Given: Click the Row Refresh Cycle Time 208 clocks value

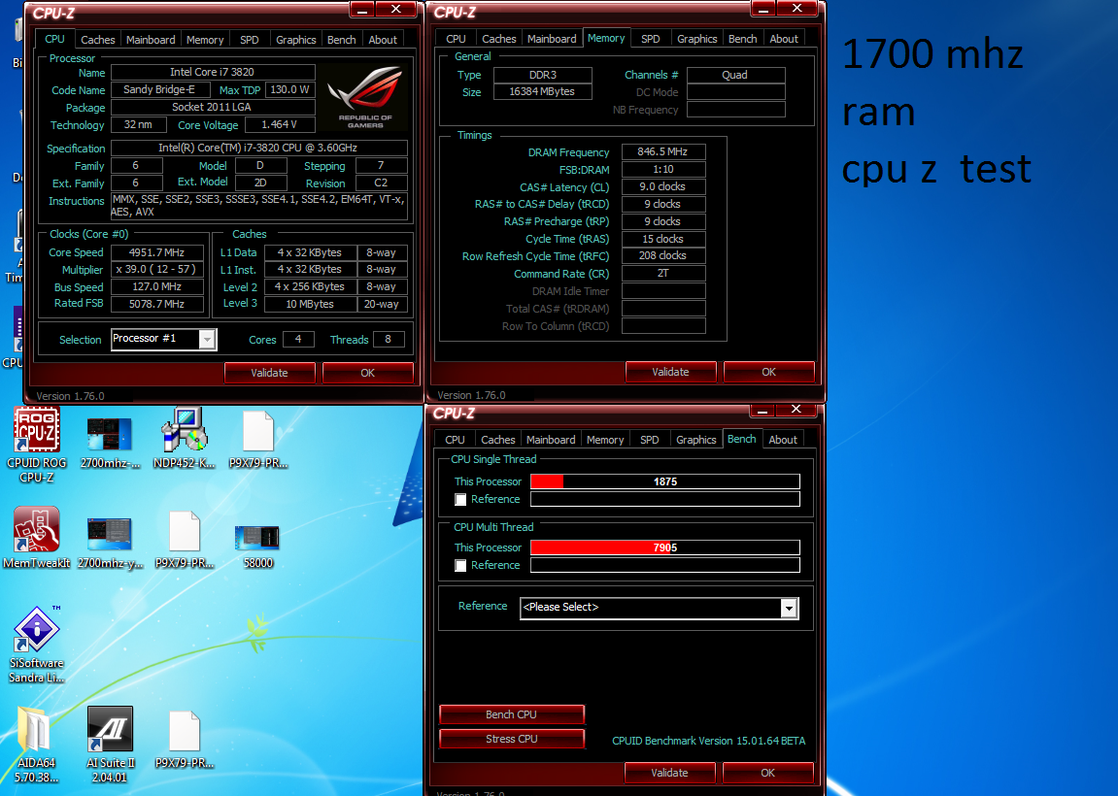Looking at the screenshot, I should point(663,256).
